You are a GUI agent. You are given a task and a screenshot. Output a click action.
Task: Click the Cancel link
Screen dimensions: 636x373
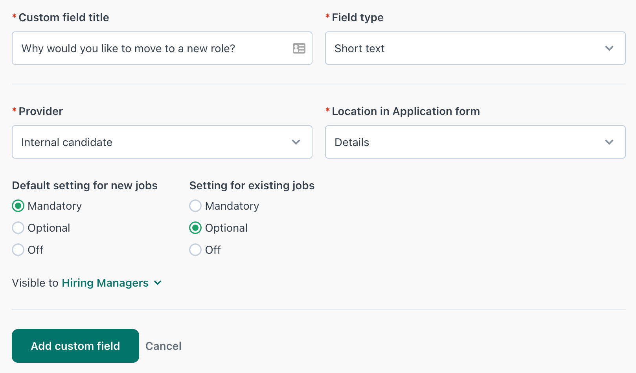point(164,346)
